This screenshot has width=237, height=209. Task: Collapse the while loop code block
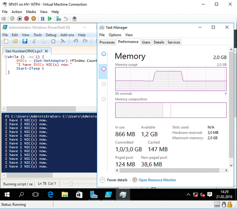6,57
